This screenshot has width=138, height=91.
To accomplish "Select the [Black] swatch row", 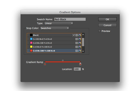I will coord(54,35).
